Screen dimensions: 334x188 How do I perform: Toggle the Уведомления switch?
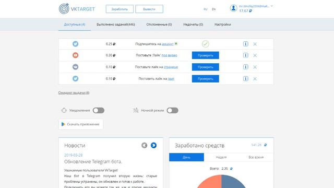point(99,110)
